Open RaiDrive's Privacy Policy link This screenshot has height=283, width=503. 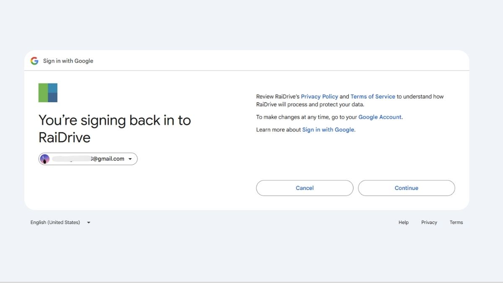319,96
